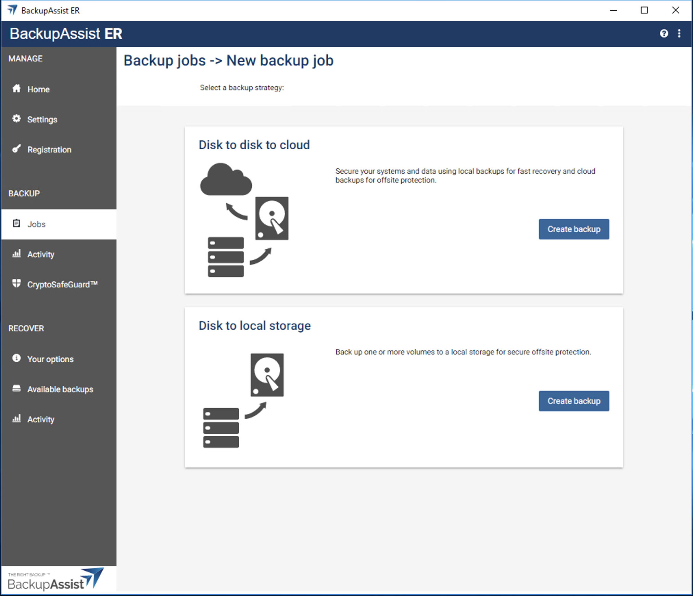
Task: Click the Disk to local storage illustration
Action: point(243,400)
